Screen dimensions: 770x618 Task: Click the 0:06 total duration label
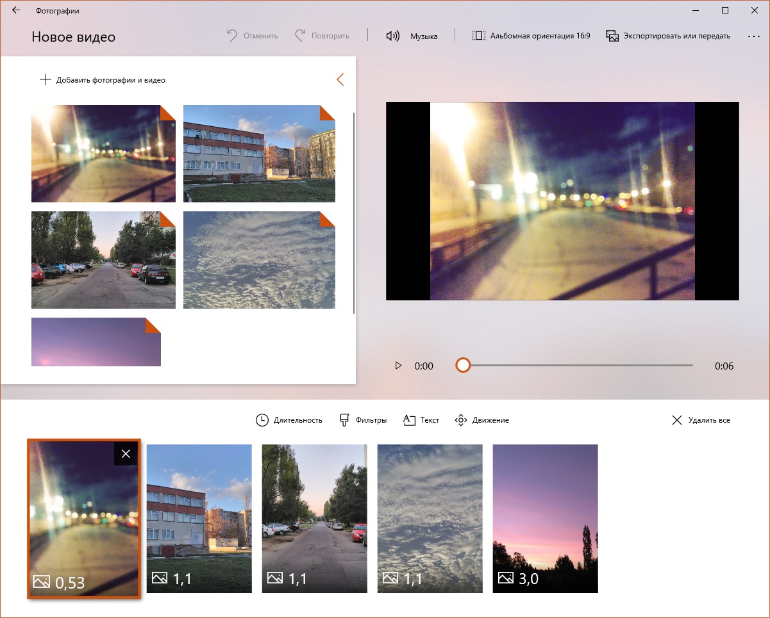click(724, 366)
